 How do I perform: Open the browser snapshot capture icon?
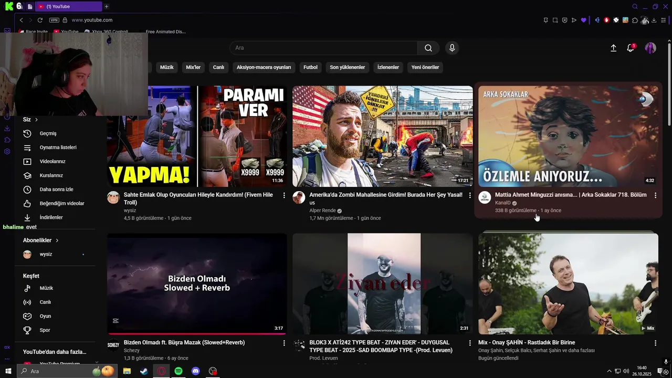(555, 20)
